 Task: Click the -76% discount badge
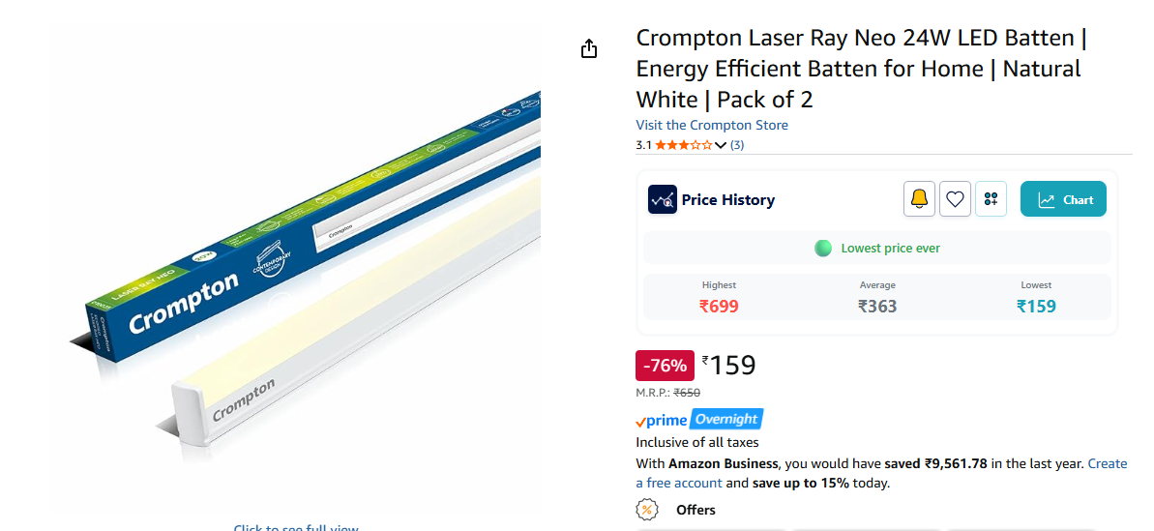(x=665, y=366)
